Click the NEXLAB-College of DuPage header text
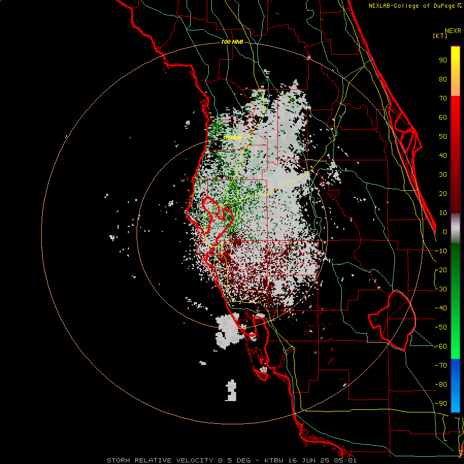Image resolution: width=464 pixels, height=464 pixels. (x=415, y=6)
